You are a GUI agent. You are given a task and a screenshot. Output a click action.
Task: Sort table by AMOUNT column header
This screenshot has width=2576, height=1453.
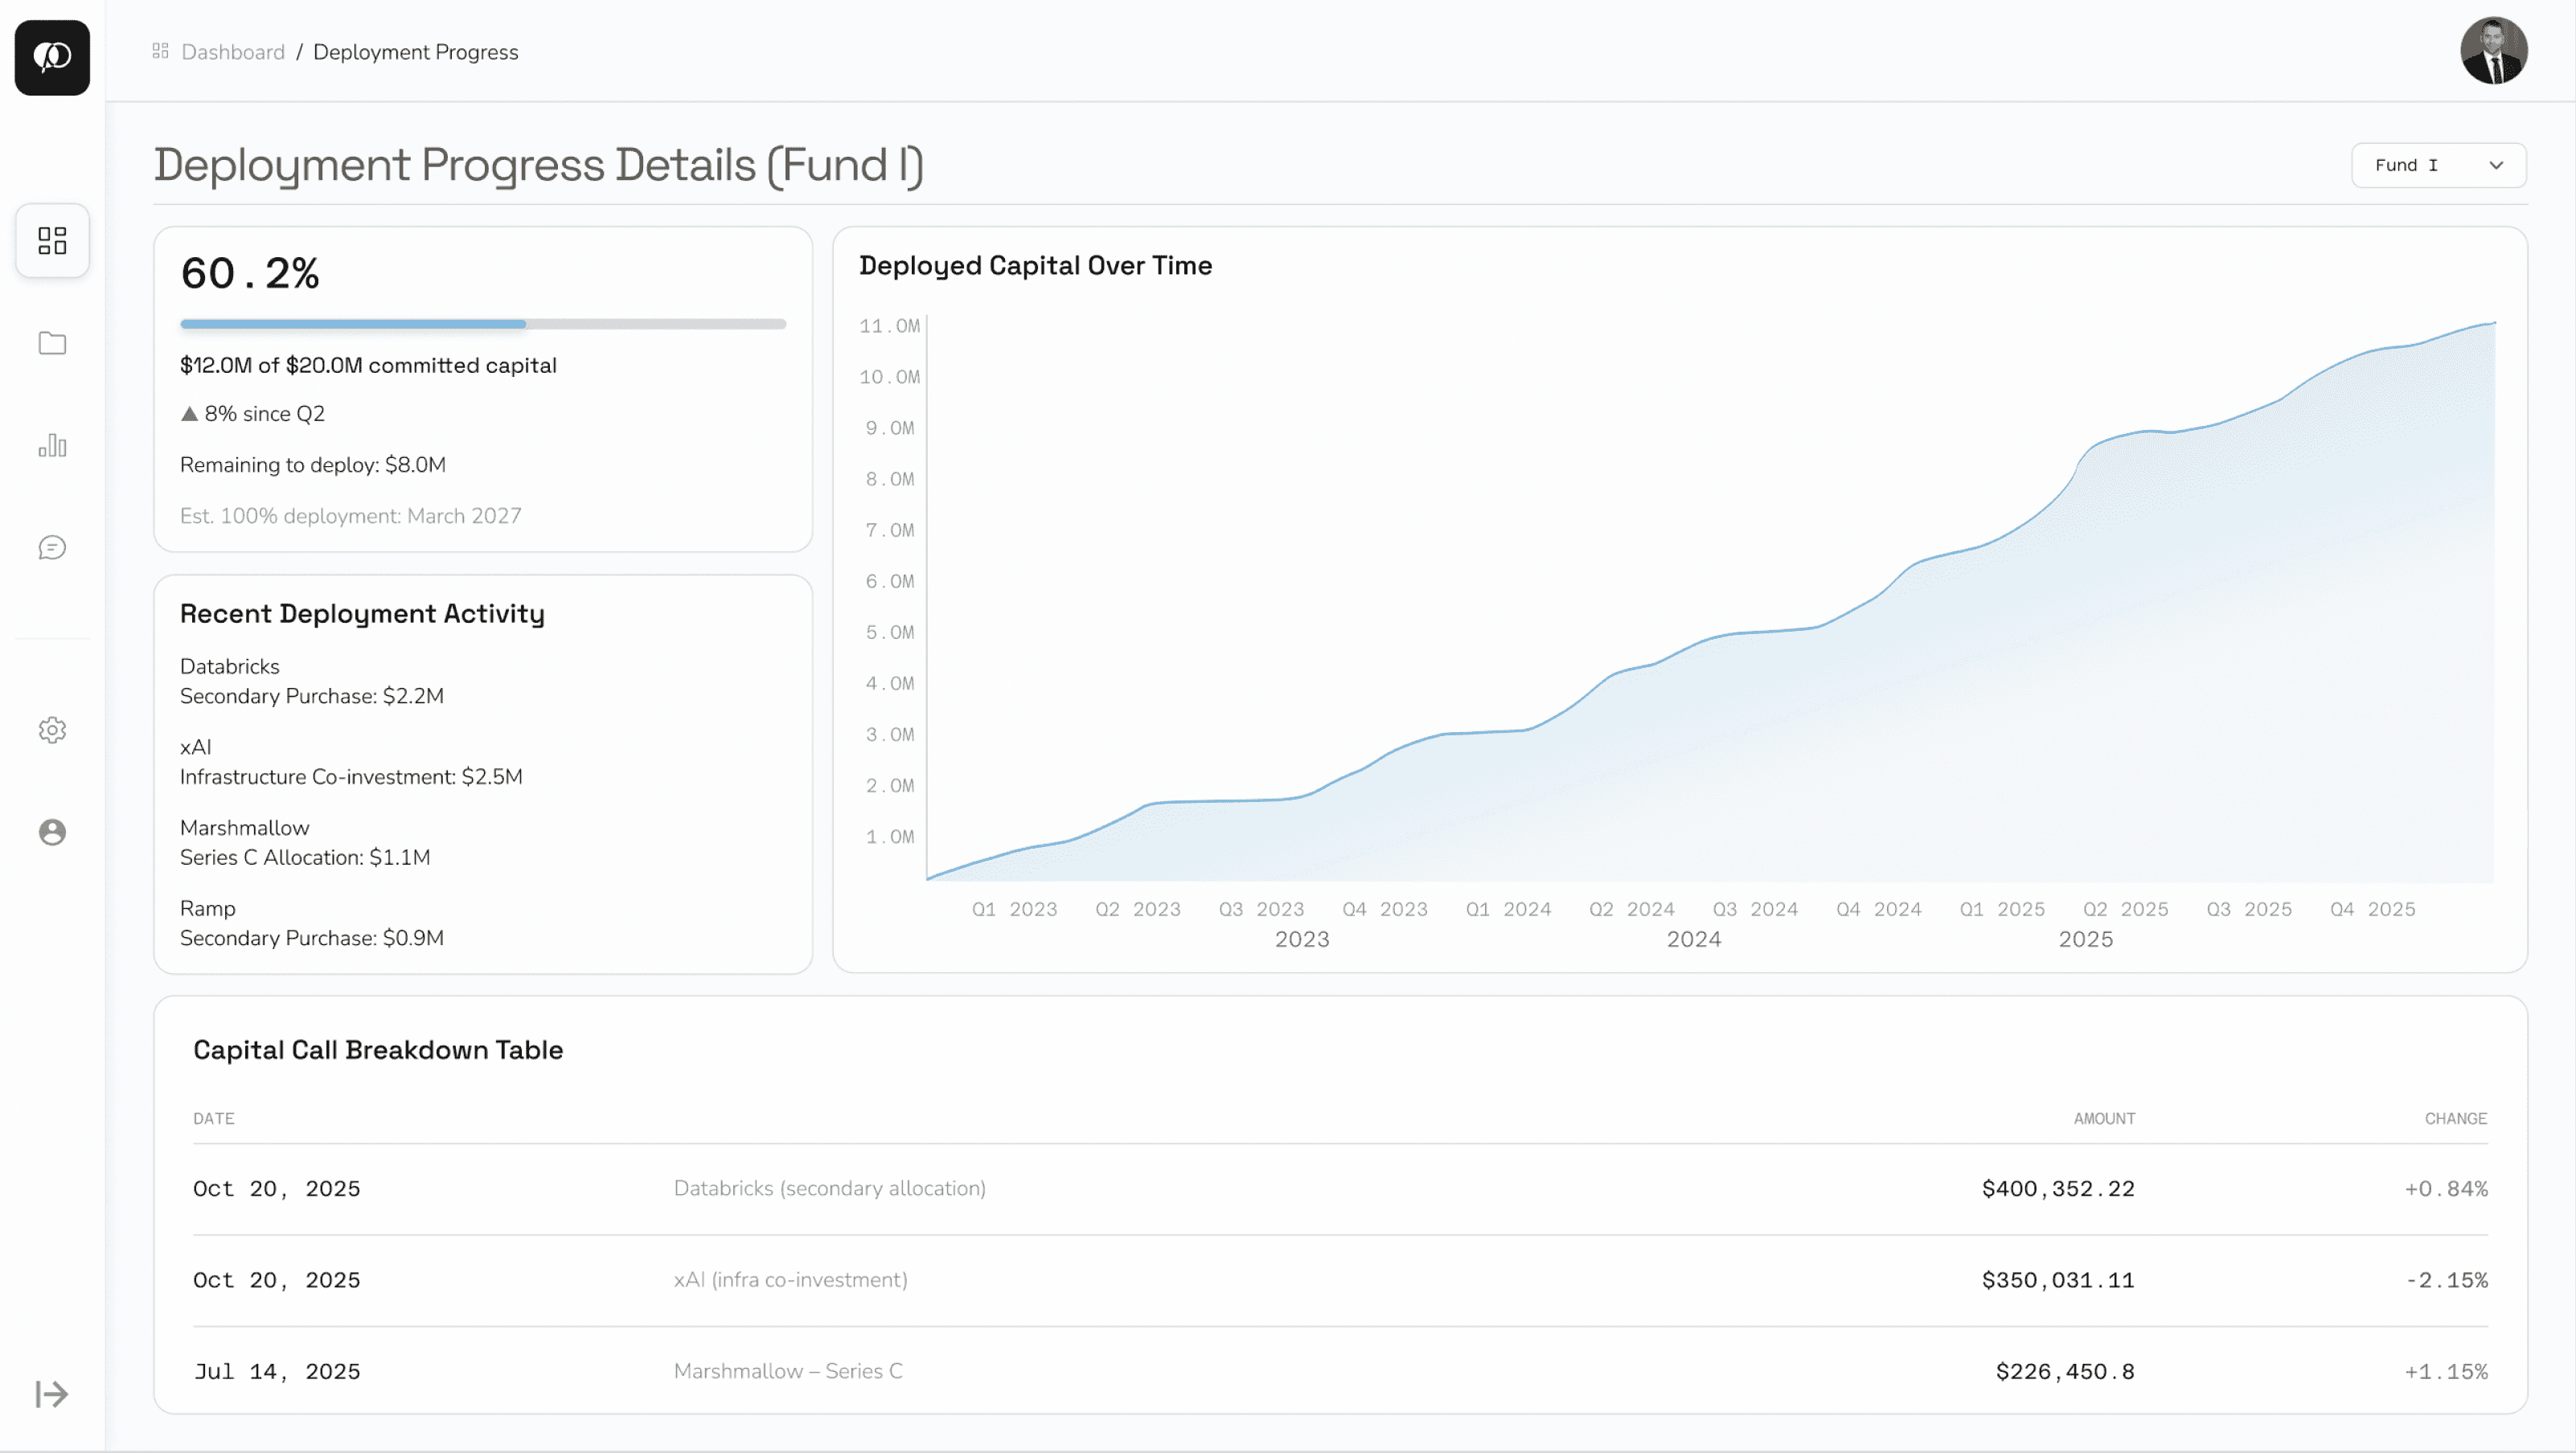point(2104,1118)
